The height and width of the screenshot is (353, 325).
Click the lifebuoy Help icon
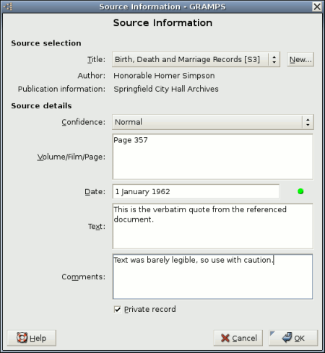click(22, 338)
